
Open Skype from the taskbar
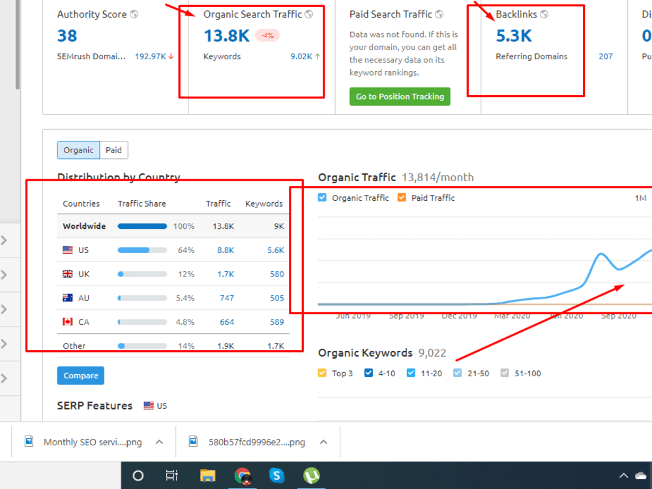(276, 475)
